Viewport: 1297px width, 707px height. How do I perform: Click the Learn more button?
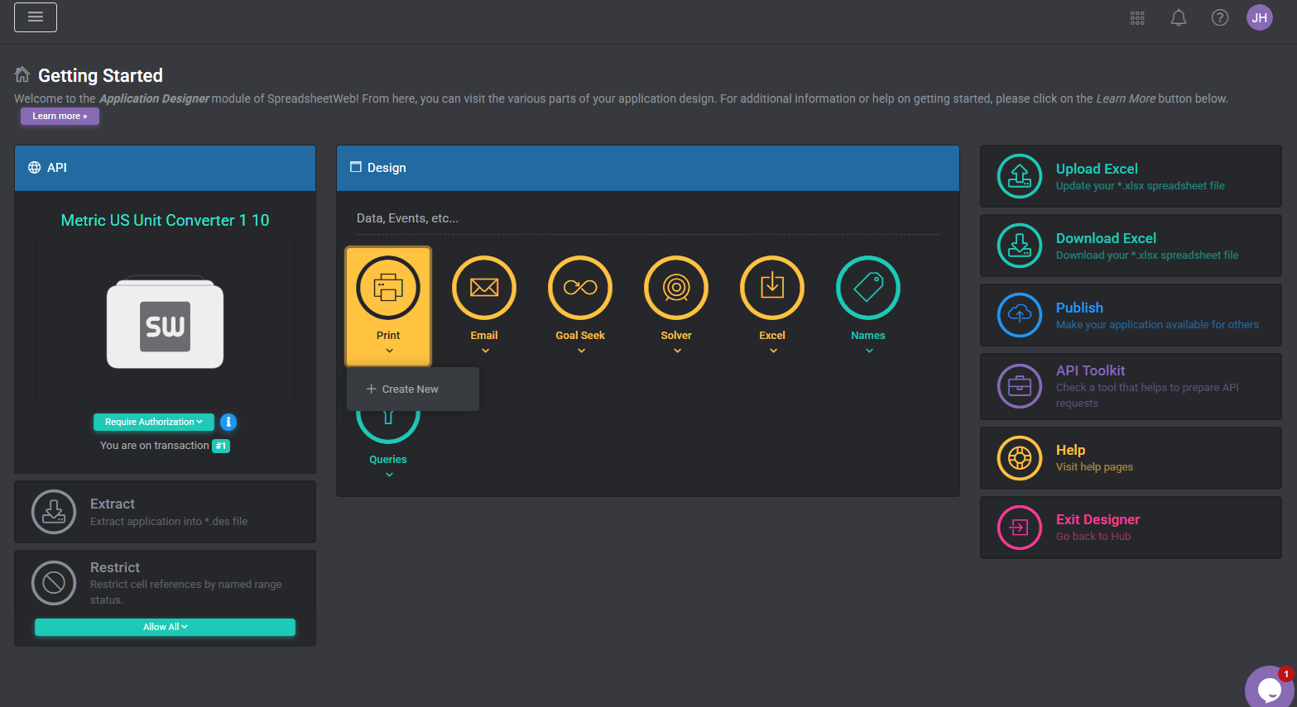click(60, 117)
